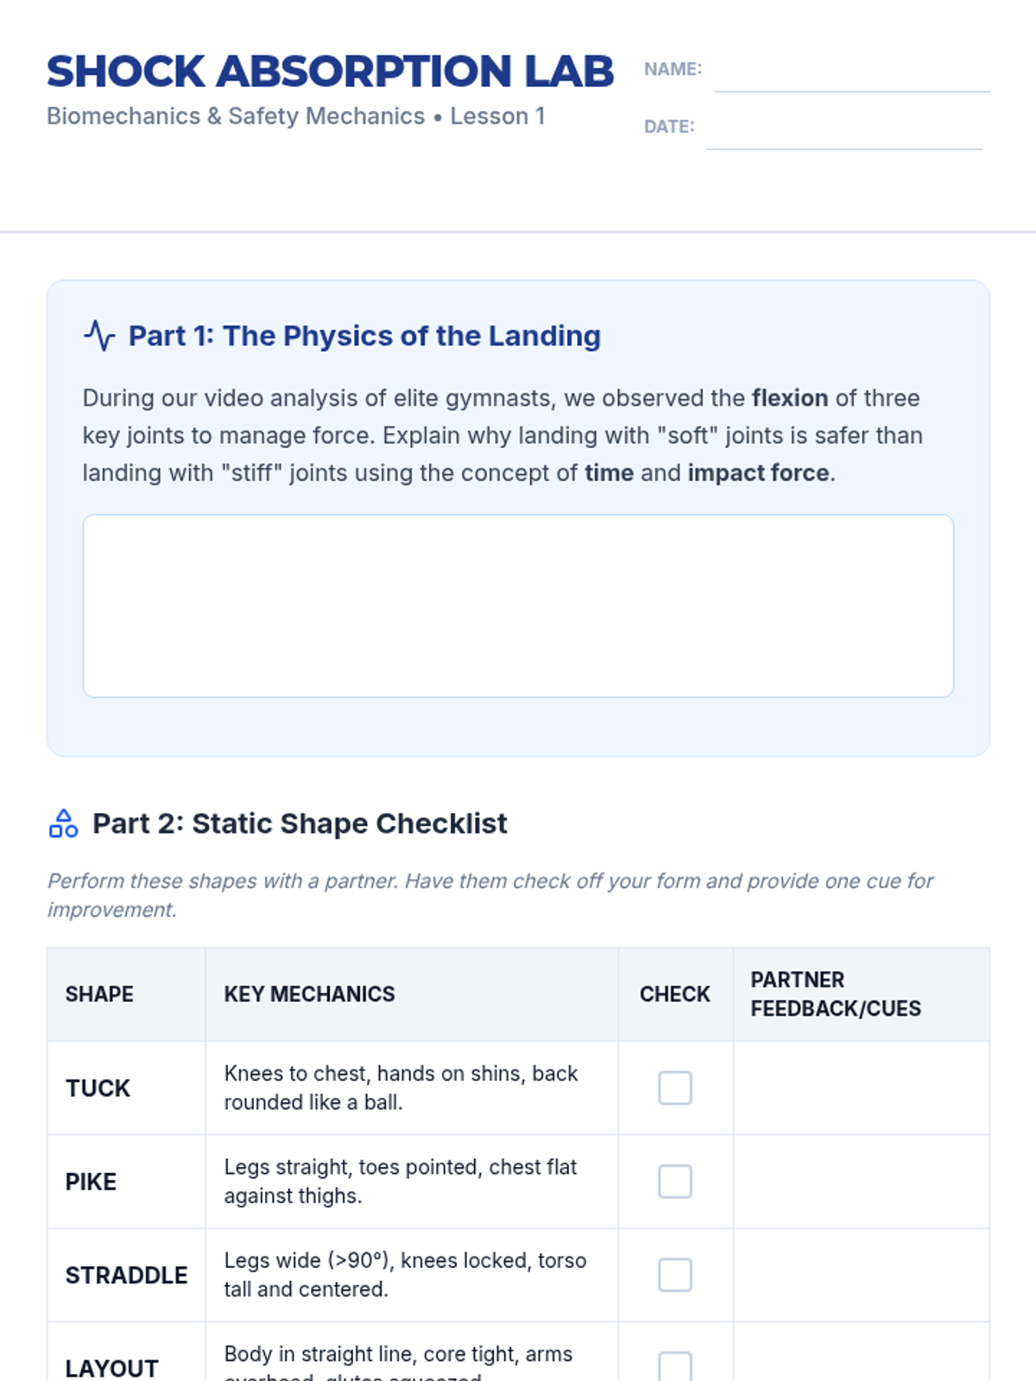Click the Part 1: The Physics heading
This screenshot has height=1381, width=1036.
(364, 336)
